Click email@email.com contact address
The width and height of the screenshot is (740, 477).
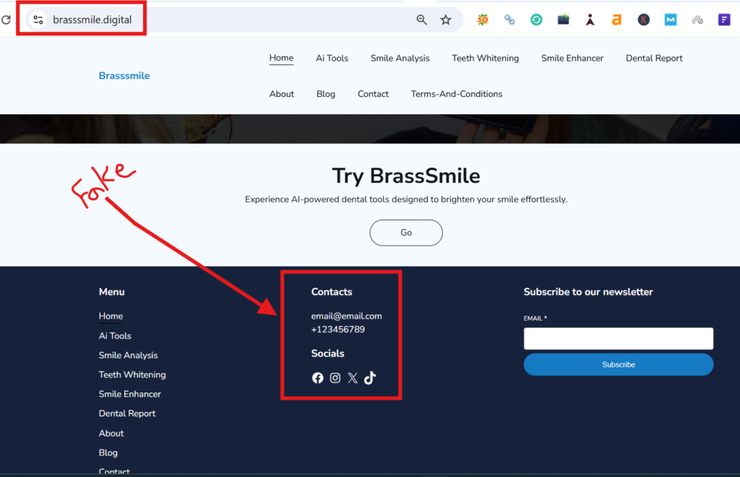(346, 316)
